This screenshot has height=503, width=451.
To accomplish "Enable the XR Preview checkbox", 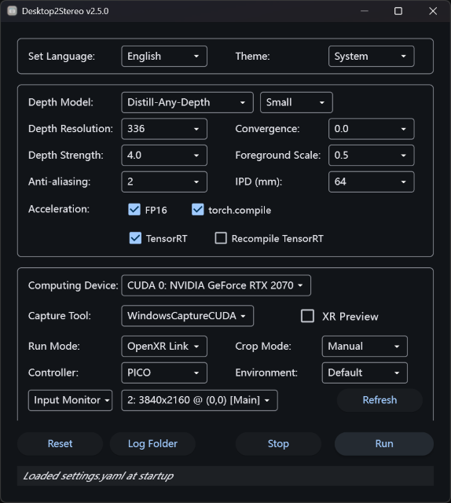I will click(307, 316).
